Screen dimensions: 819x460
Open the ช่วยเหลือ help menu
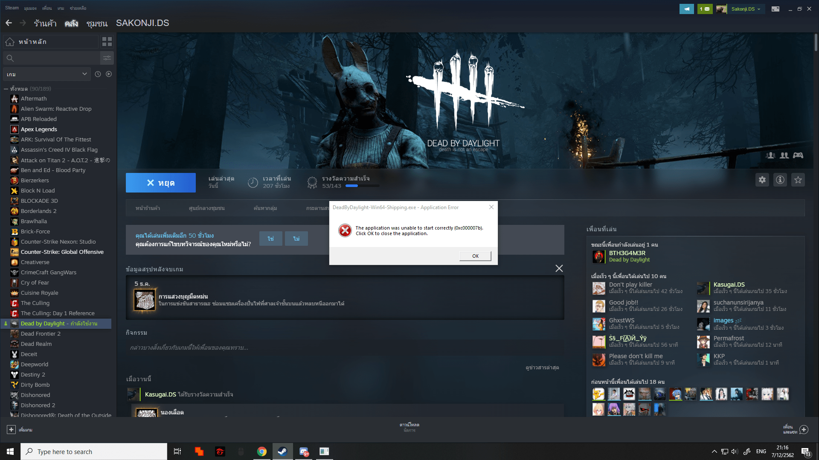[x=78, y=8]
